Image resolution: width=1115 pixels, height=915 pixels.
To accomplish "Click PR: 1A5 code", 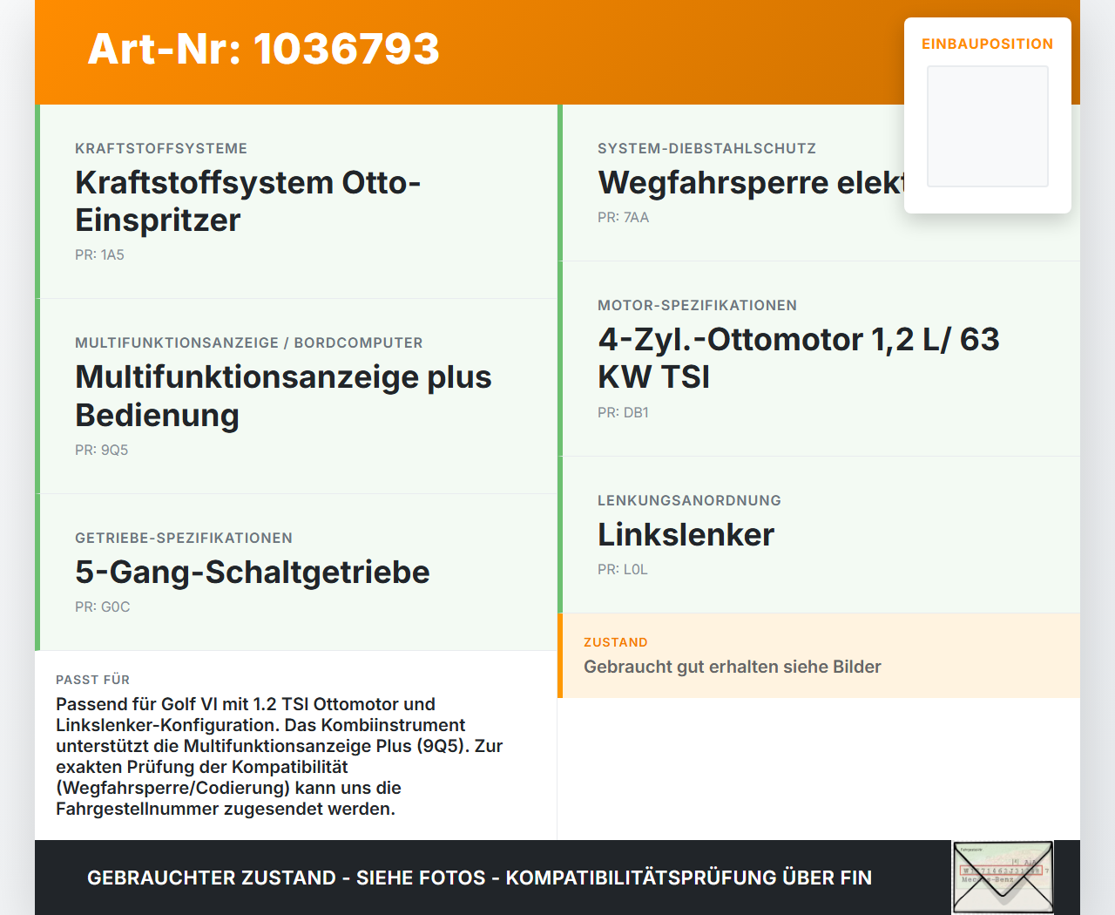I will (99, 254).
